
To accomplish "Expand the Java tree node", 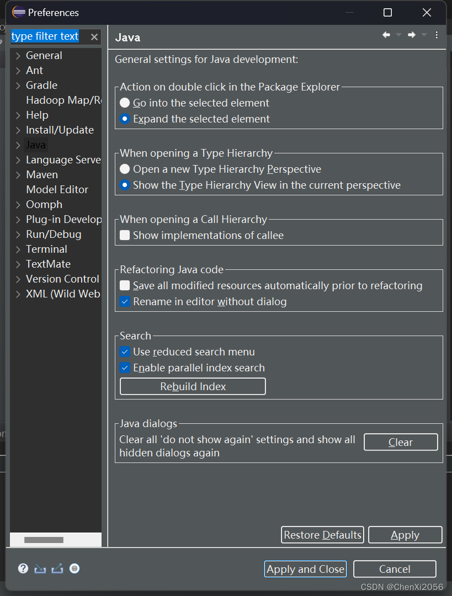I will click(x=18, y=145).
